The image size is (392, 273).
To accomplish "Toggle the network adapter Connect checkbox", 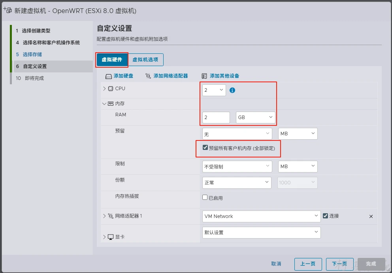I will pyautogui.click(x=325, y=216).
